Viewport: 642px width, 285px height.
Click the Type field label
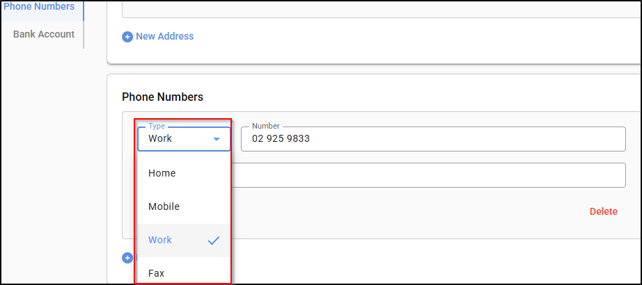pyautogui.click(x=157, y=126)
